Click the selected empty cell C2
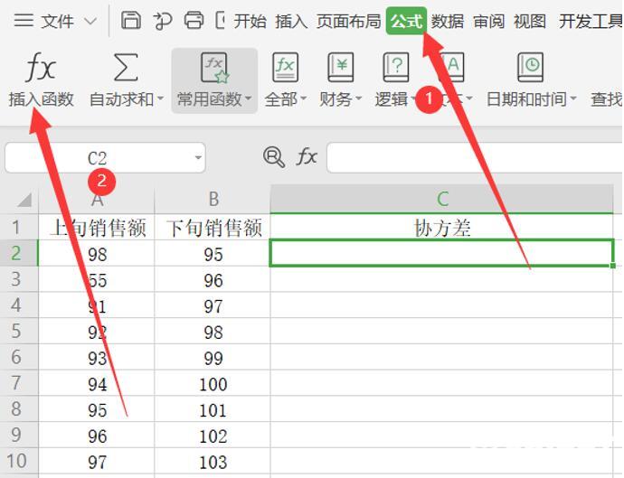Viewport: 624px width, 478px height. coord(441,253)
